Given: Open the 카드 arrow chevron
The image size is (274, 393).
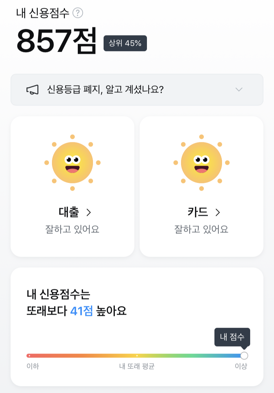Looking at the screenshot, I should point(218,213).
